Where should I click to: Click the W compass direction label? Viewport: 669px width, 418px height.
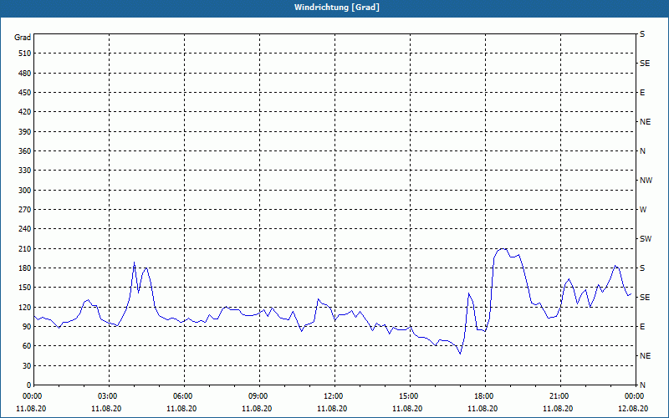click(x=643, y=210)
